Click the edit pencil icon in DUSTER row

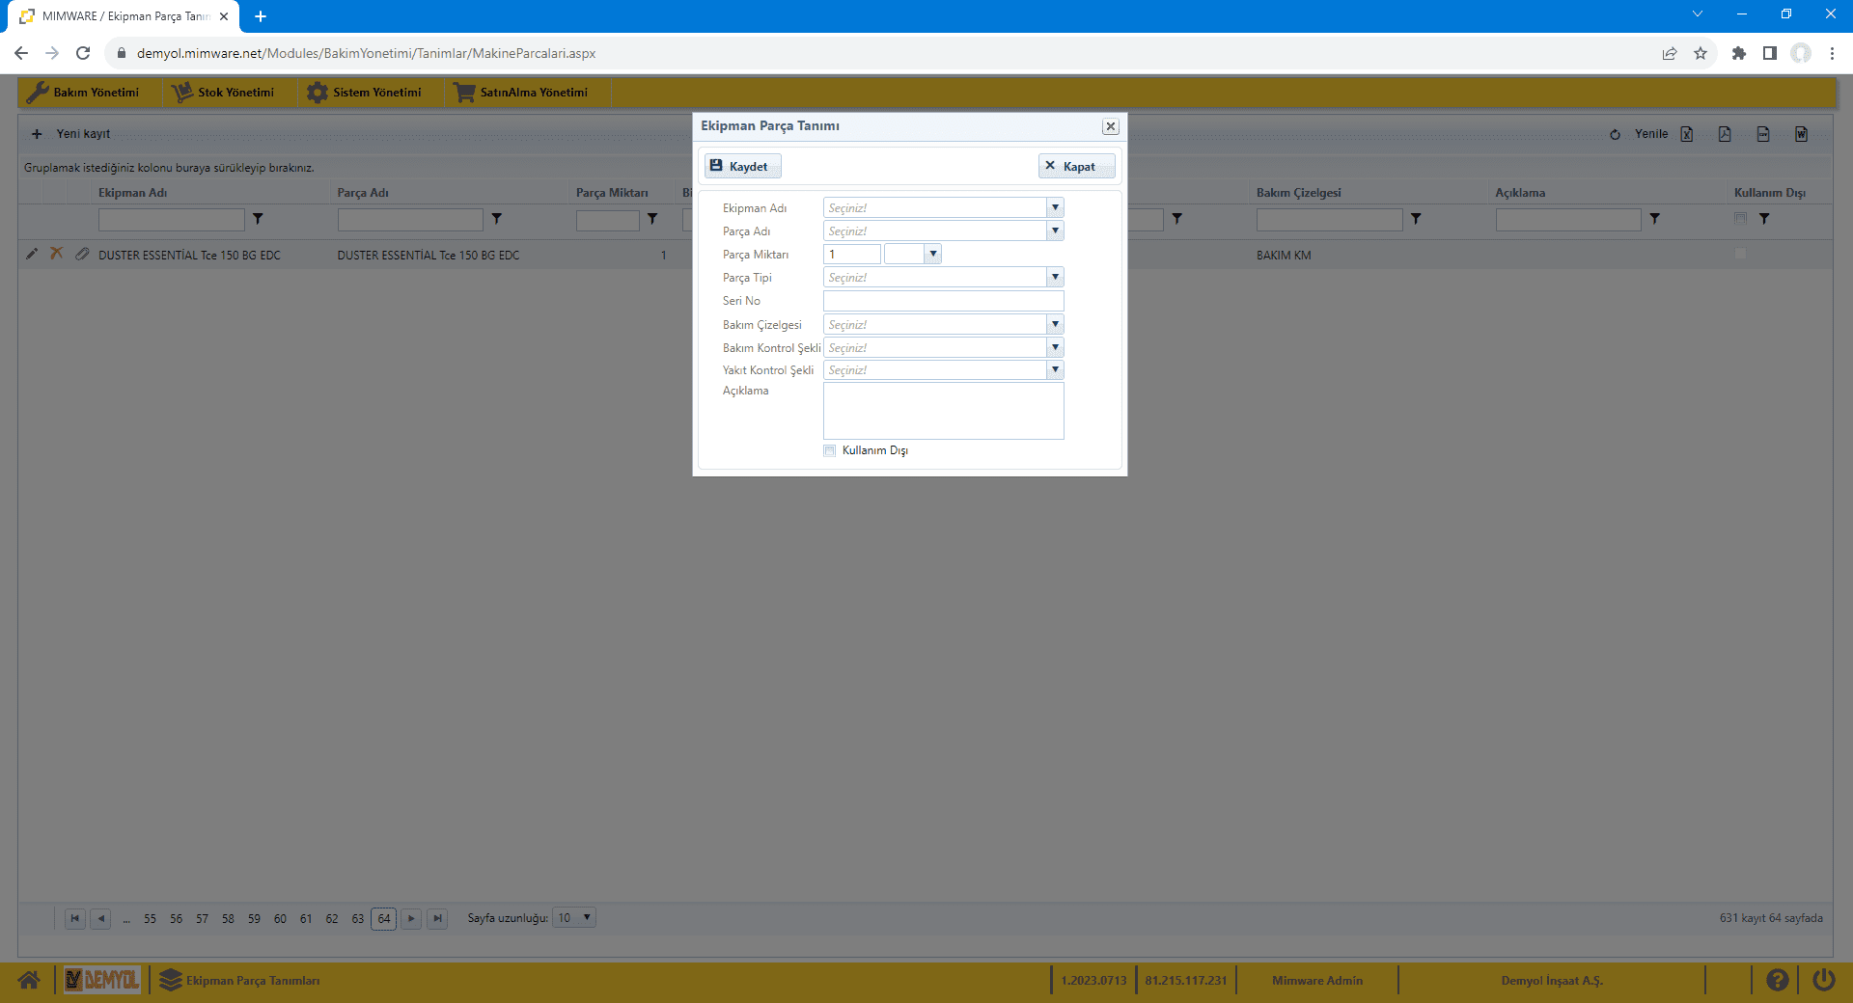coord(32,254)
